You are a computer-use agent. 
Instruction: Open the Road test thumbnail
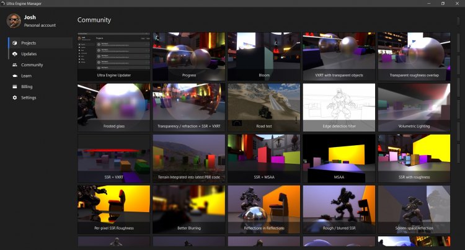(263, 107)
